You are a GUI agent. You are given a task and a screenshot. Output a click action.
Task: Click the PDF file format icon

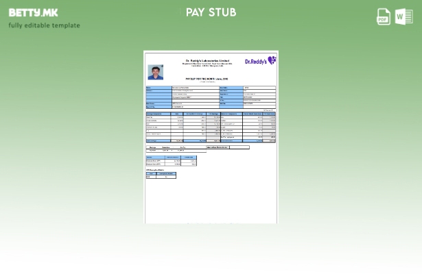click(x=384, y=17)
